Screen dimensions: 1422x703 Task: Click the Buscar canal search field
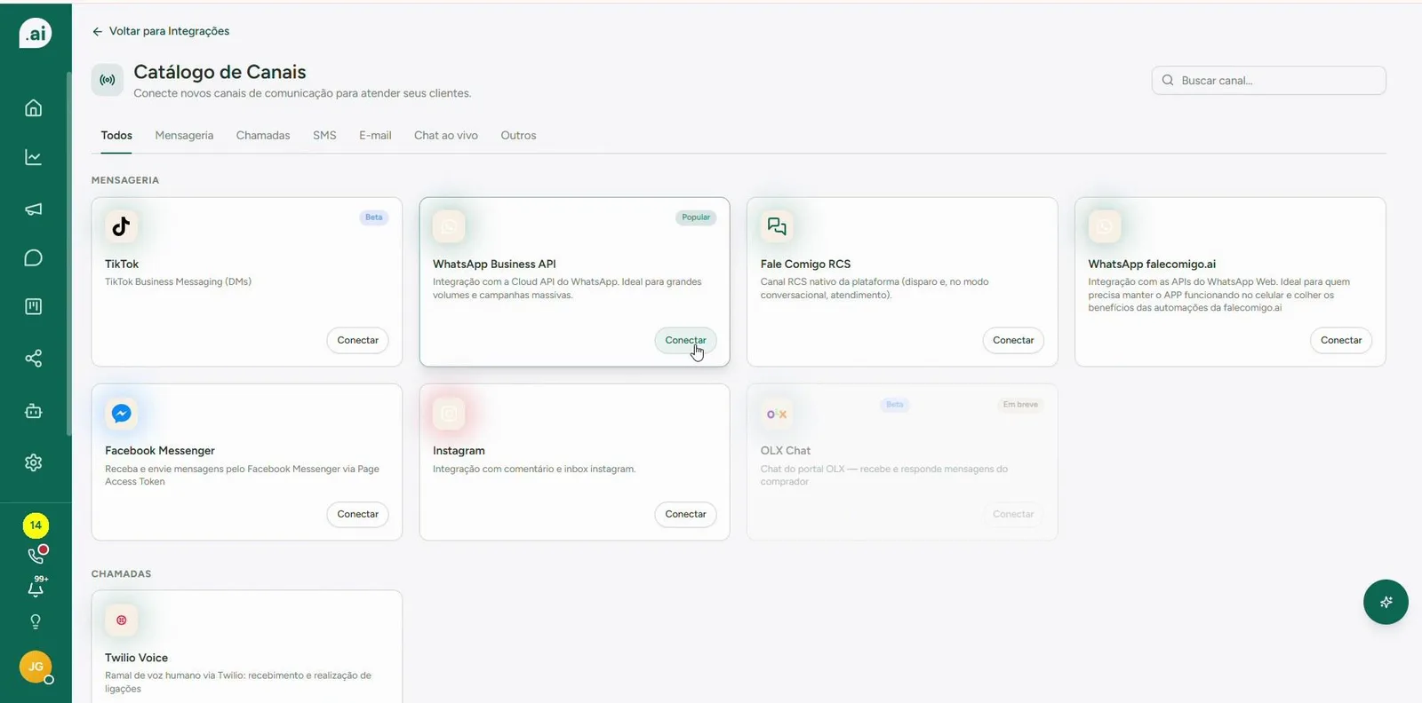1268,80
